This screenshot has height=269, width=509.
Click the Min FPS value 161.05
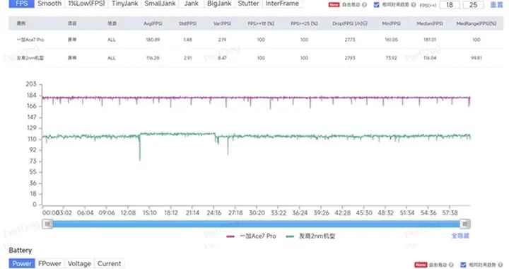(x=391, y=40)
